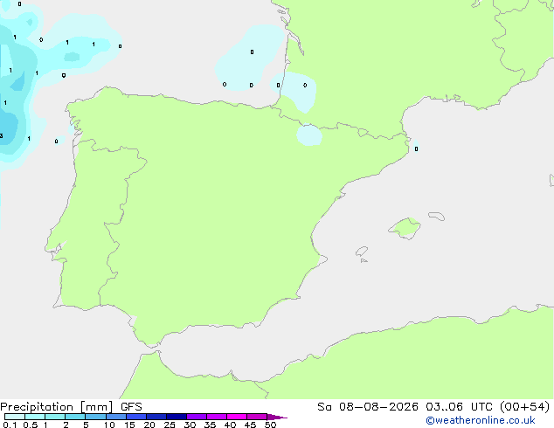Viewport: 554px width, 428px height.
Task: Click the above-50 mm legend arrow tip
Action: pos(277,417)
